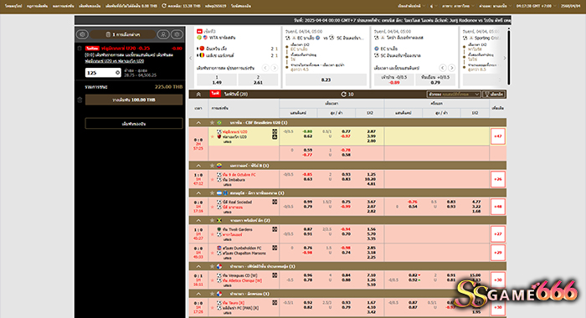Open the user profile icon in bet slip header
The height and width of the screenshot is (318, 586).
point(163,34)
